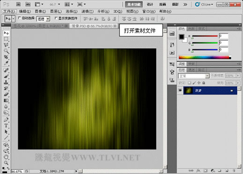Click the foreground color swatch

(x=182, y=37)
